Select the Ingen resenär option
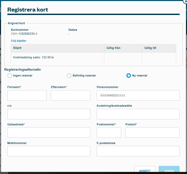187x174 pixels. click(x=10, y=76)
